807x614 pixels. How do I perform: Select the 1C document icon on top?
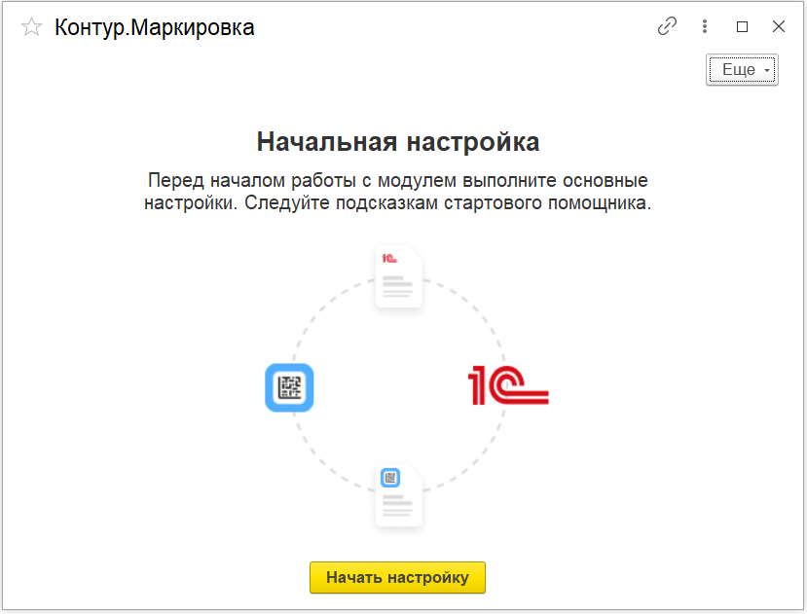[399, 277]
